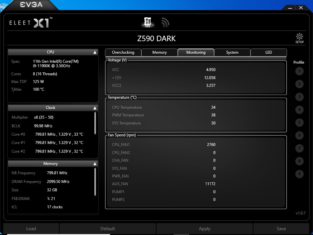Select profile slot 4
The width and height of the screenshot is (313, 235).
coord(299,110)
